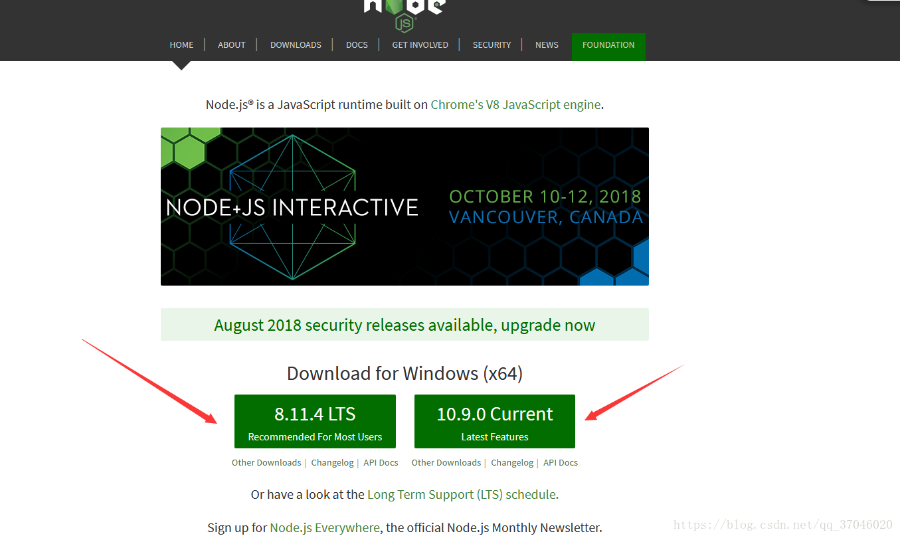
Task: Select GET INVOLVED in the navigation
Action: (x=420, y=45)
